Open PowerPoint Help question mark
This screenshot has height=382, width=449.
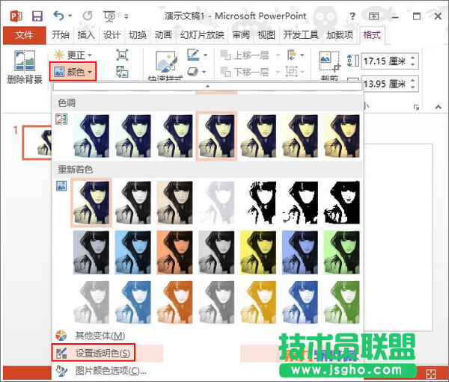(x=352, y=16)
